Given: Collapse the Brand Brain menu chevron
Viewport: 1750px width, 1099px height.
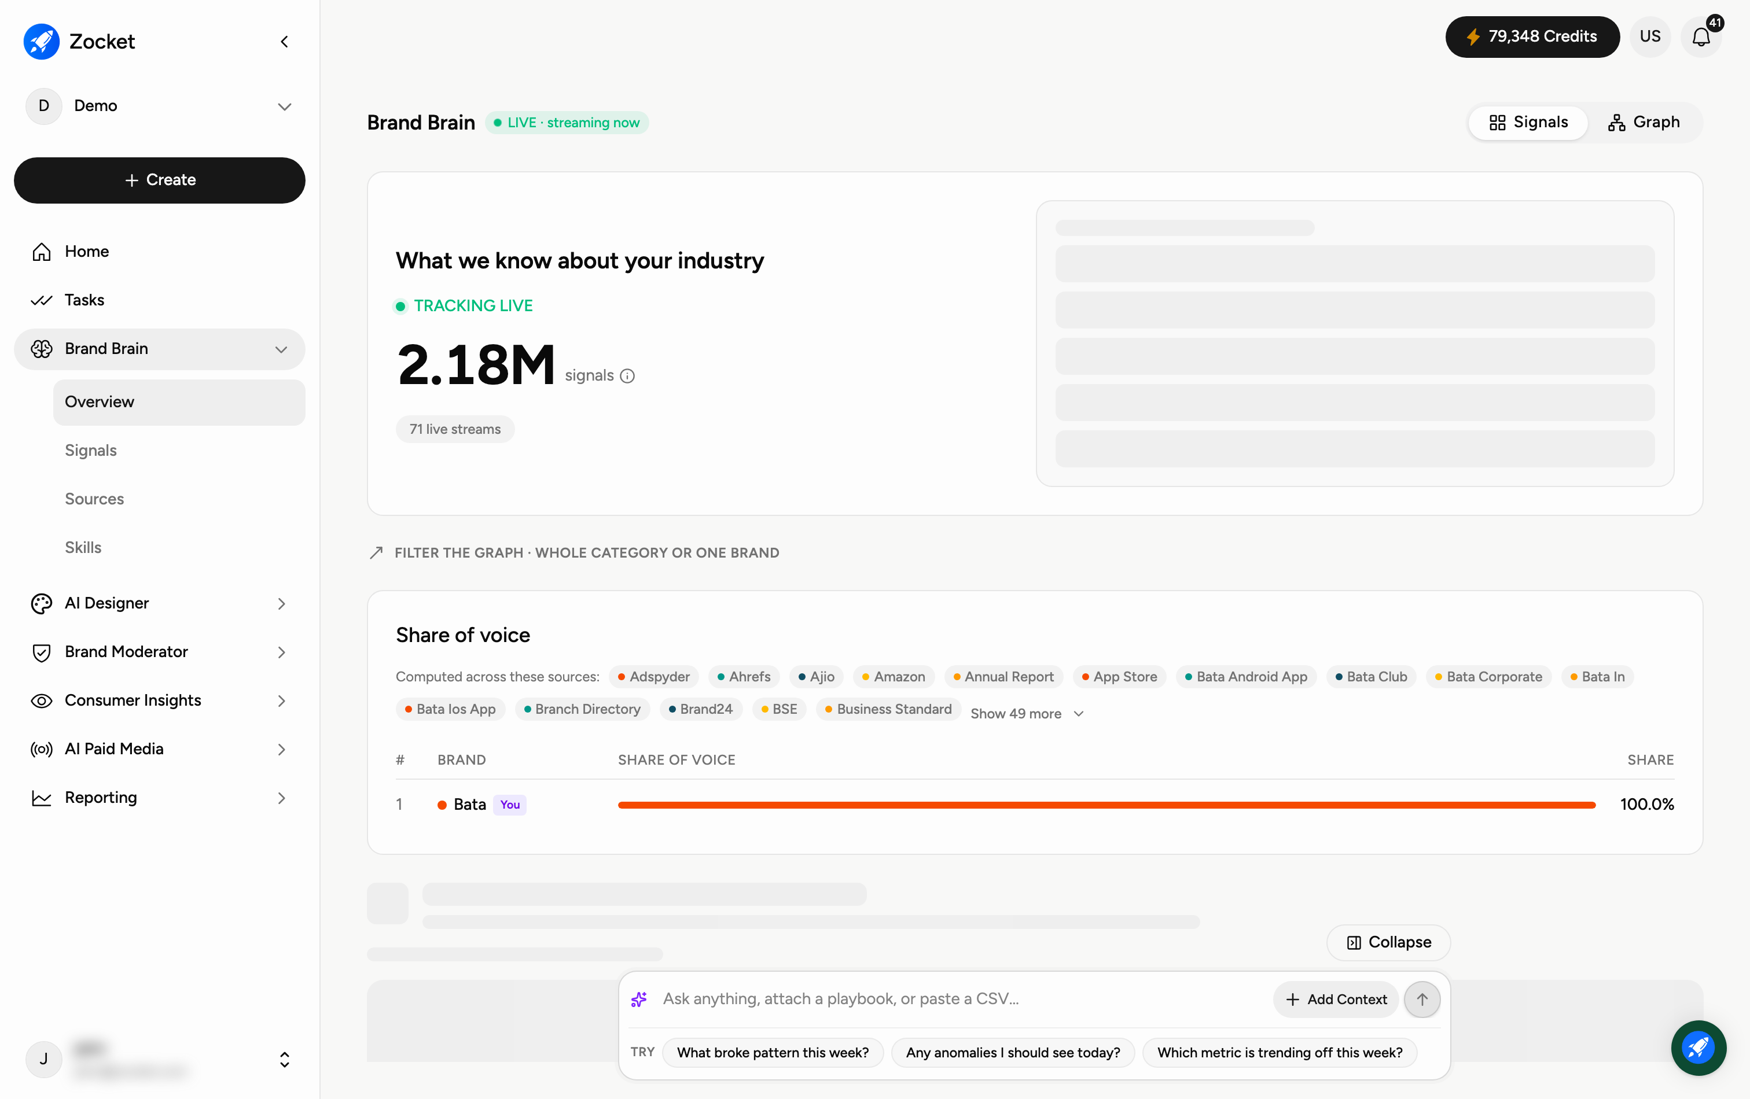Looking at the screenshot, I should [x=281, y=349].
